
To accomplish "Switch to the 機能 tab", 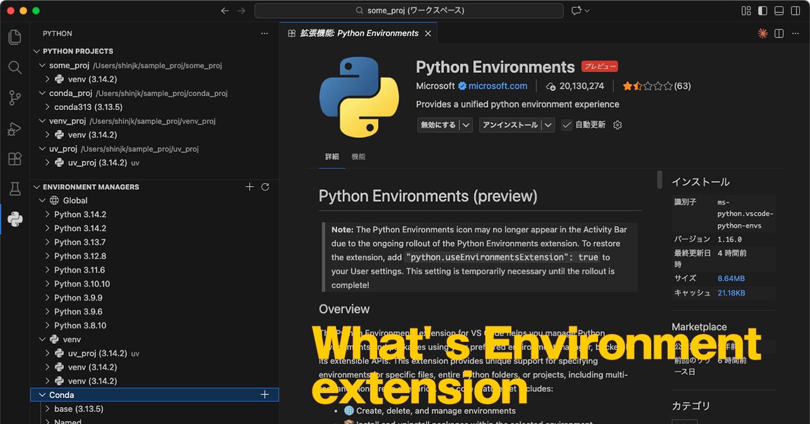I will pyautogui.click(x=359, y=156).
